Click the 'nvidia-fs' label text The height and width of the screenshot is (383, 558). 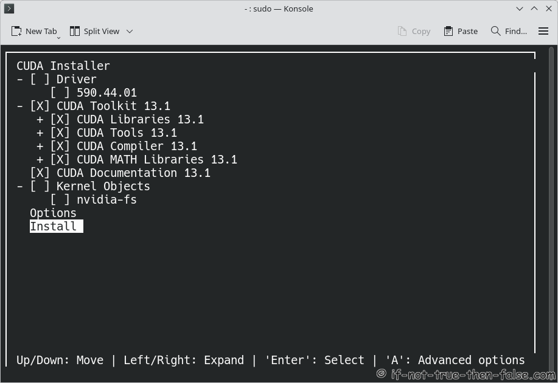tap(106, 200)
